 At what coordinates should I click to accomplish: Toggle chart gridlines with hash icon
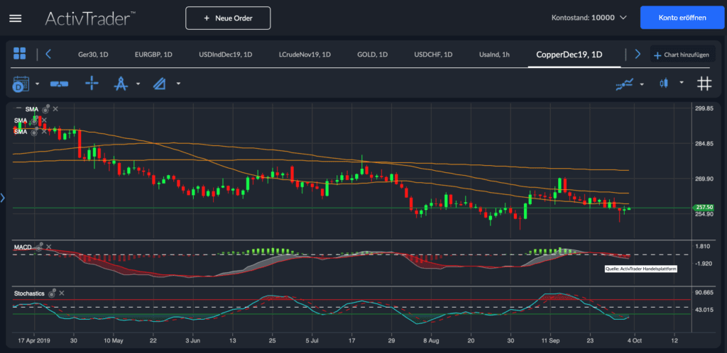[x=704, y=84]
